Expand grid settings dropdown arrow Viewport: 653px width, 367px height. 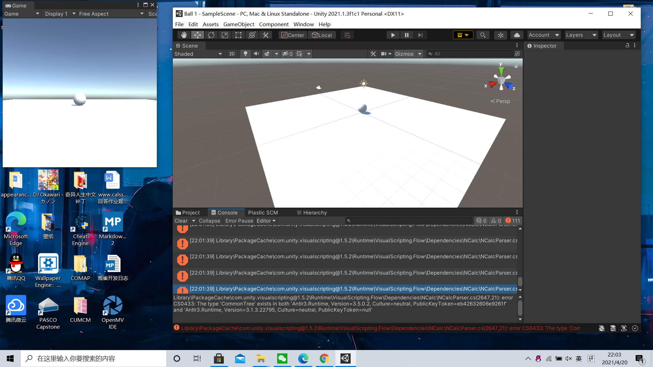309,54
